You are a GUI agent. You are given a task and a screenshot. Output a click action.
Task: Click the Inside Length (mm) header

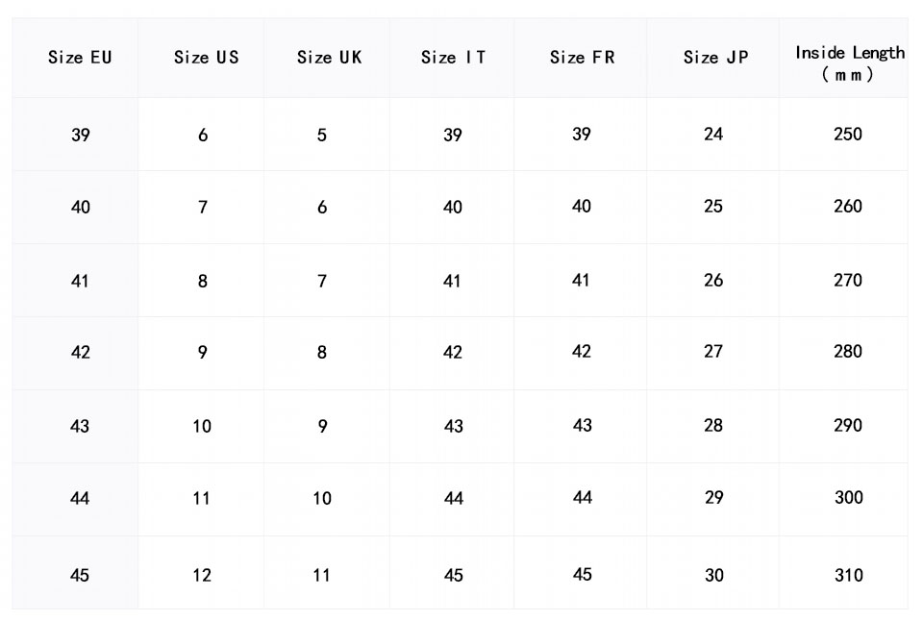coord(849,63)
